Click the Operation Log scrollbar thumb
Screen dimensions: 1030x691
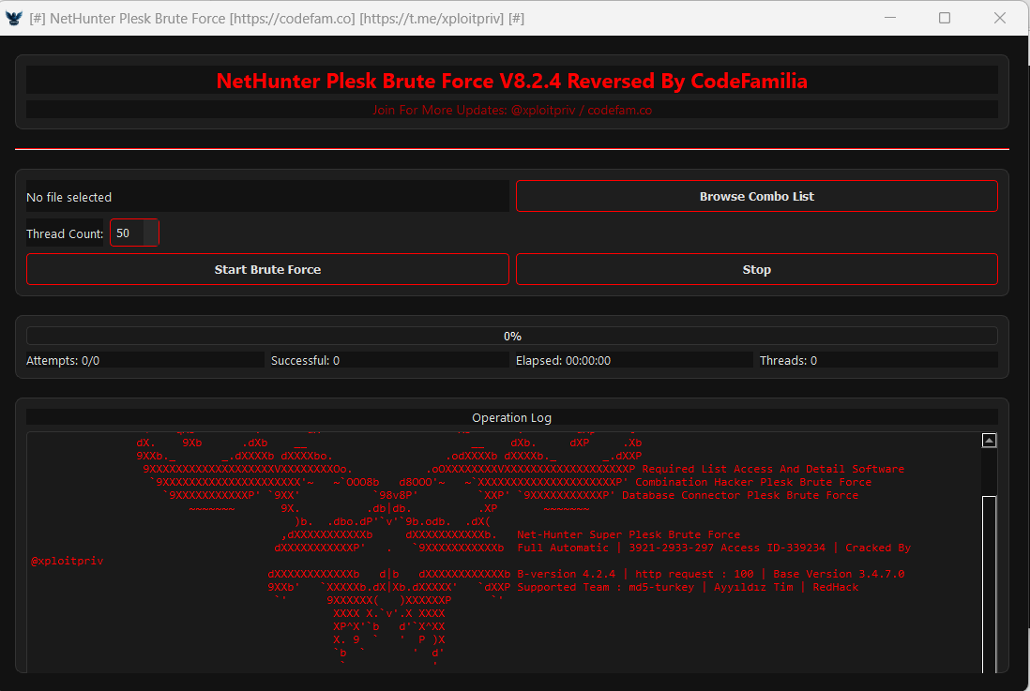[x=990, y=584]
